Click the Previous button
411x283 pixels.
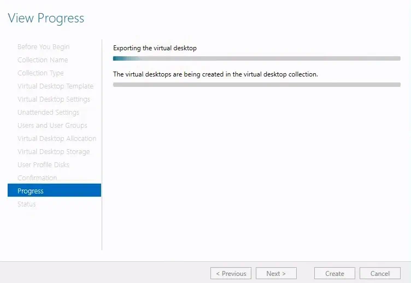pyautogui.click(x=231, y=274)
